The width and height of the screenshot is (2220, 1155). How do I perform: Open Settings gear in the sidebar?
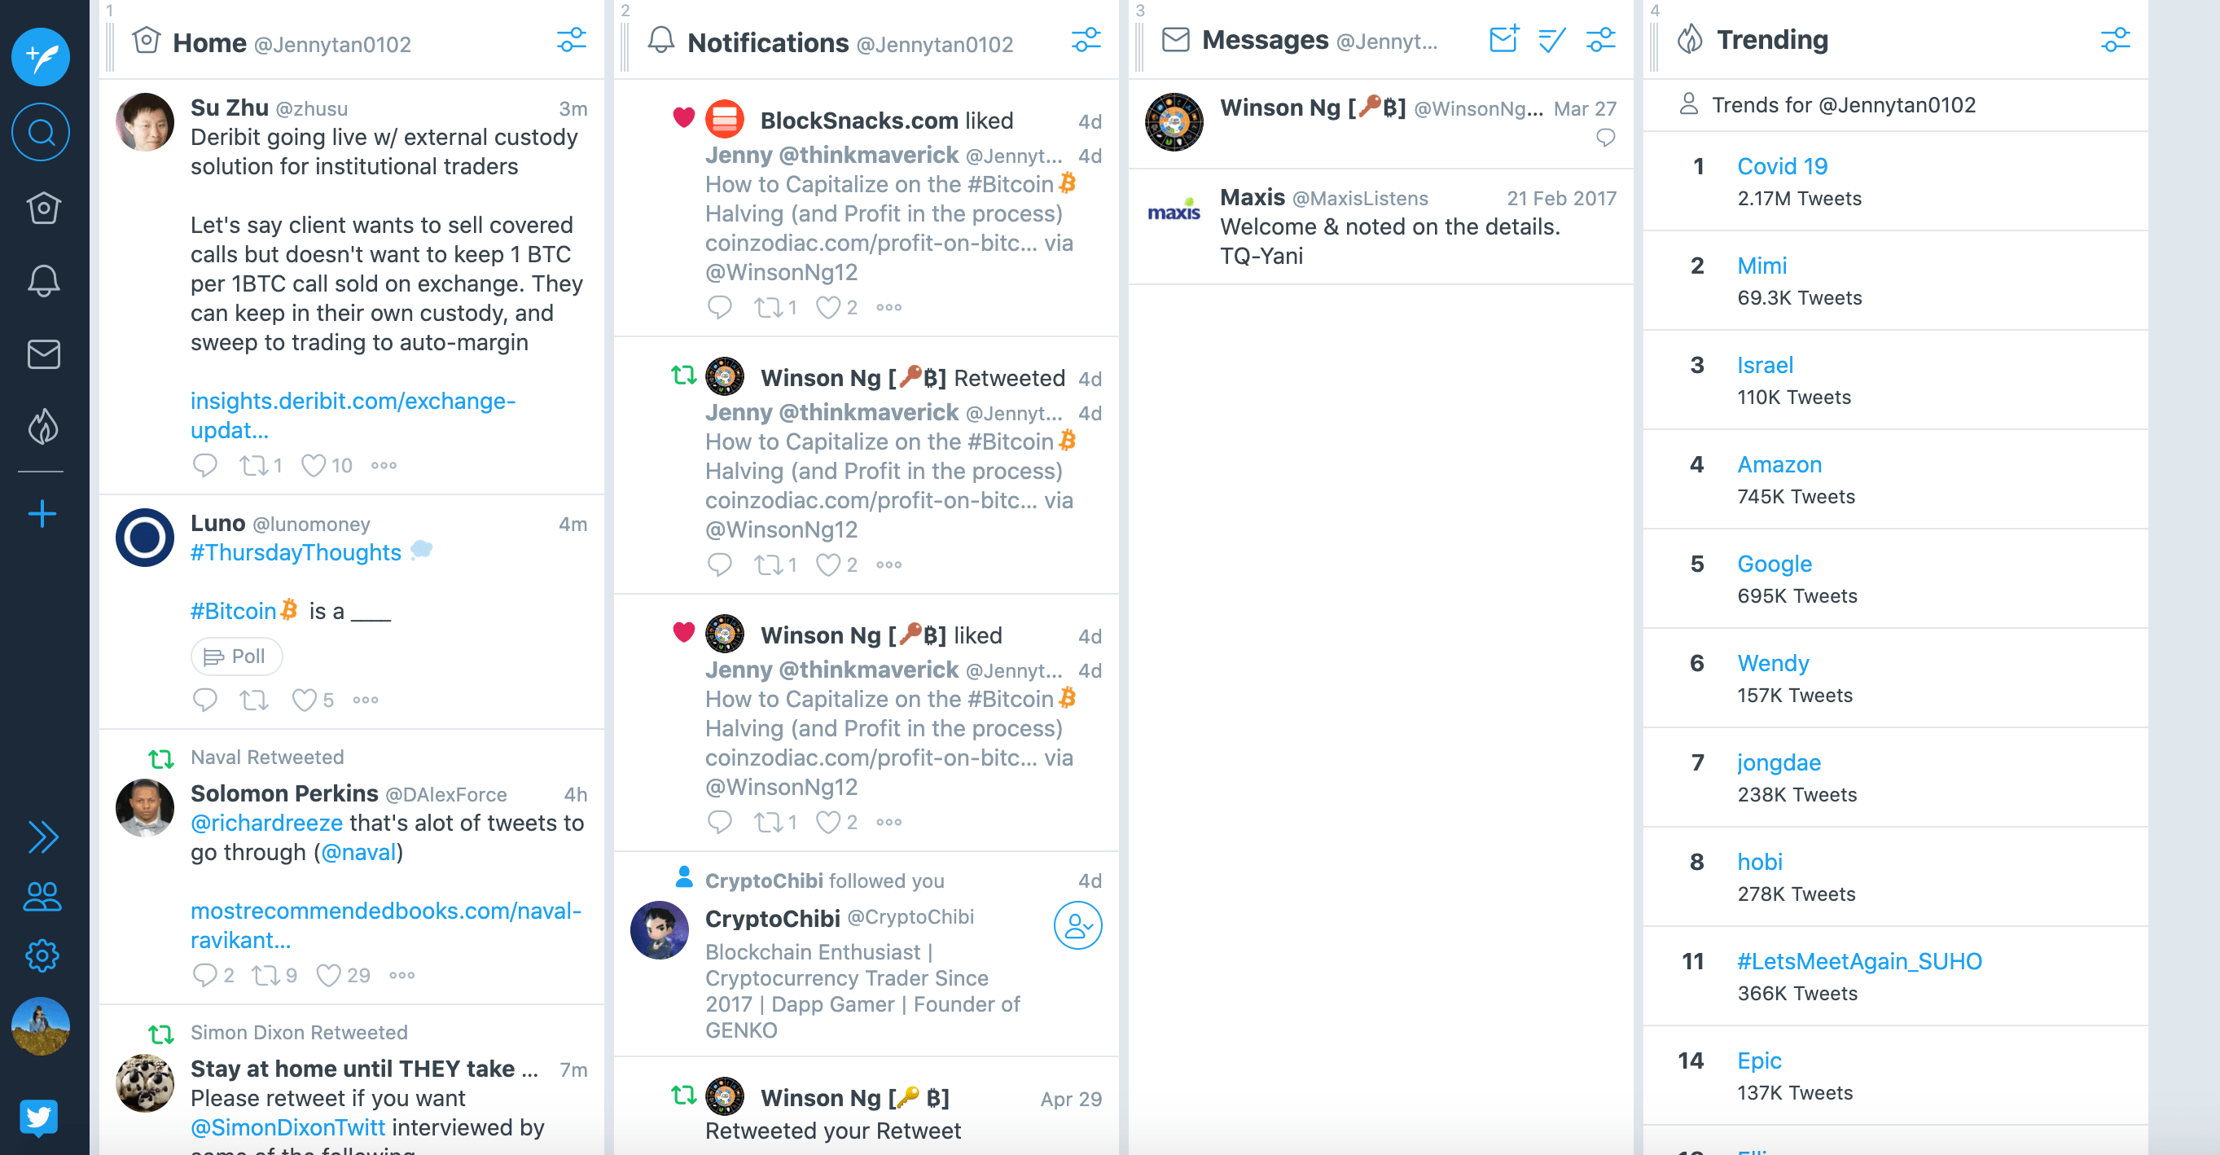click(x=42, y=955)
